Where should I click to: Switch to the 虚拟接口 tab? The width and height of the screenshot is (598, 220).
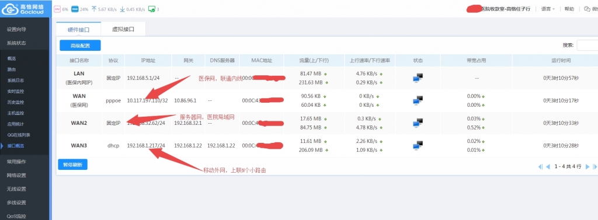[x=123, y=29]
